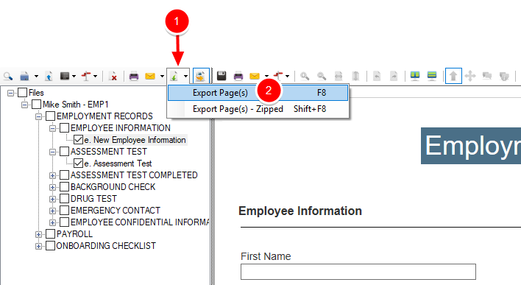Expand the ASSESSMENT TEST COMPLETED node
521x285 pixels.
point(52,175)
